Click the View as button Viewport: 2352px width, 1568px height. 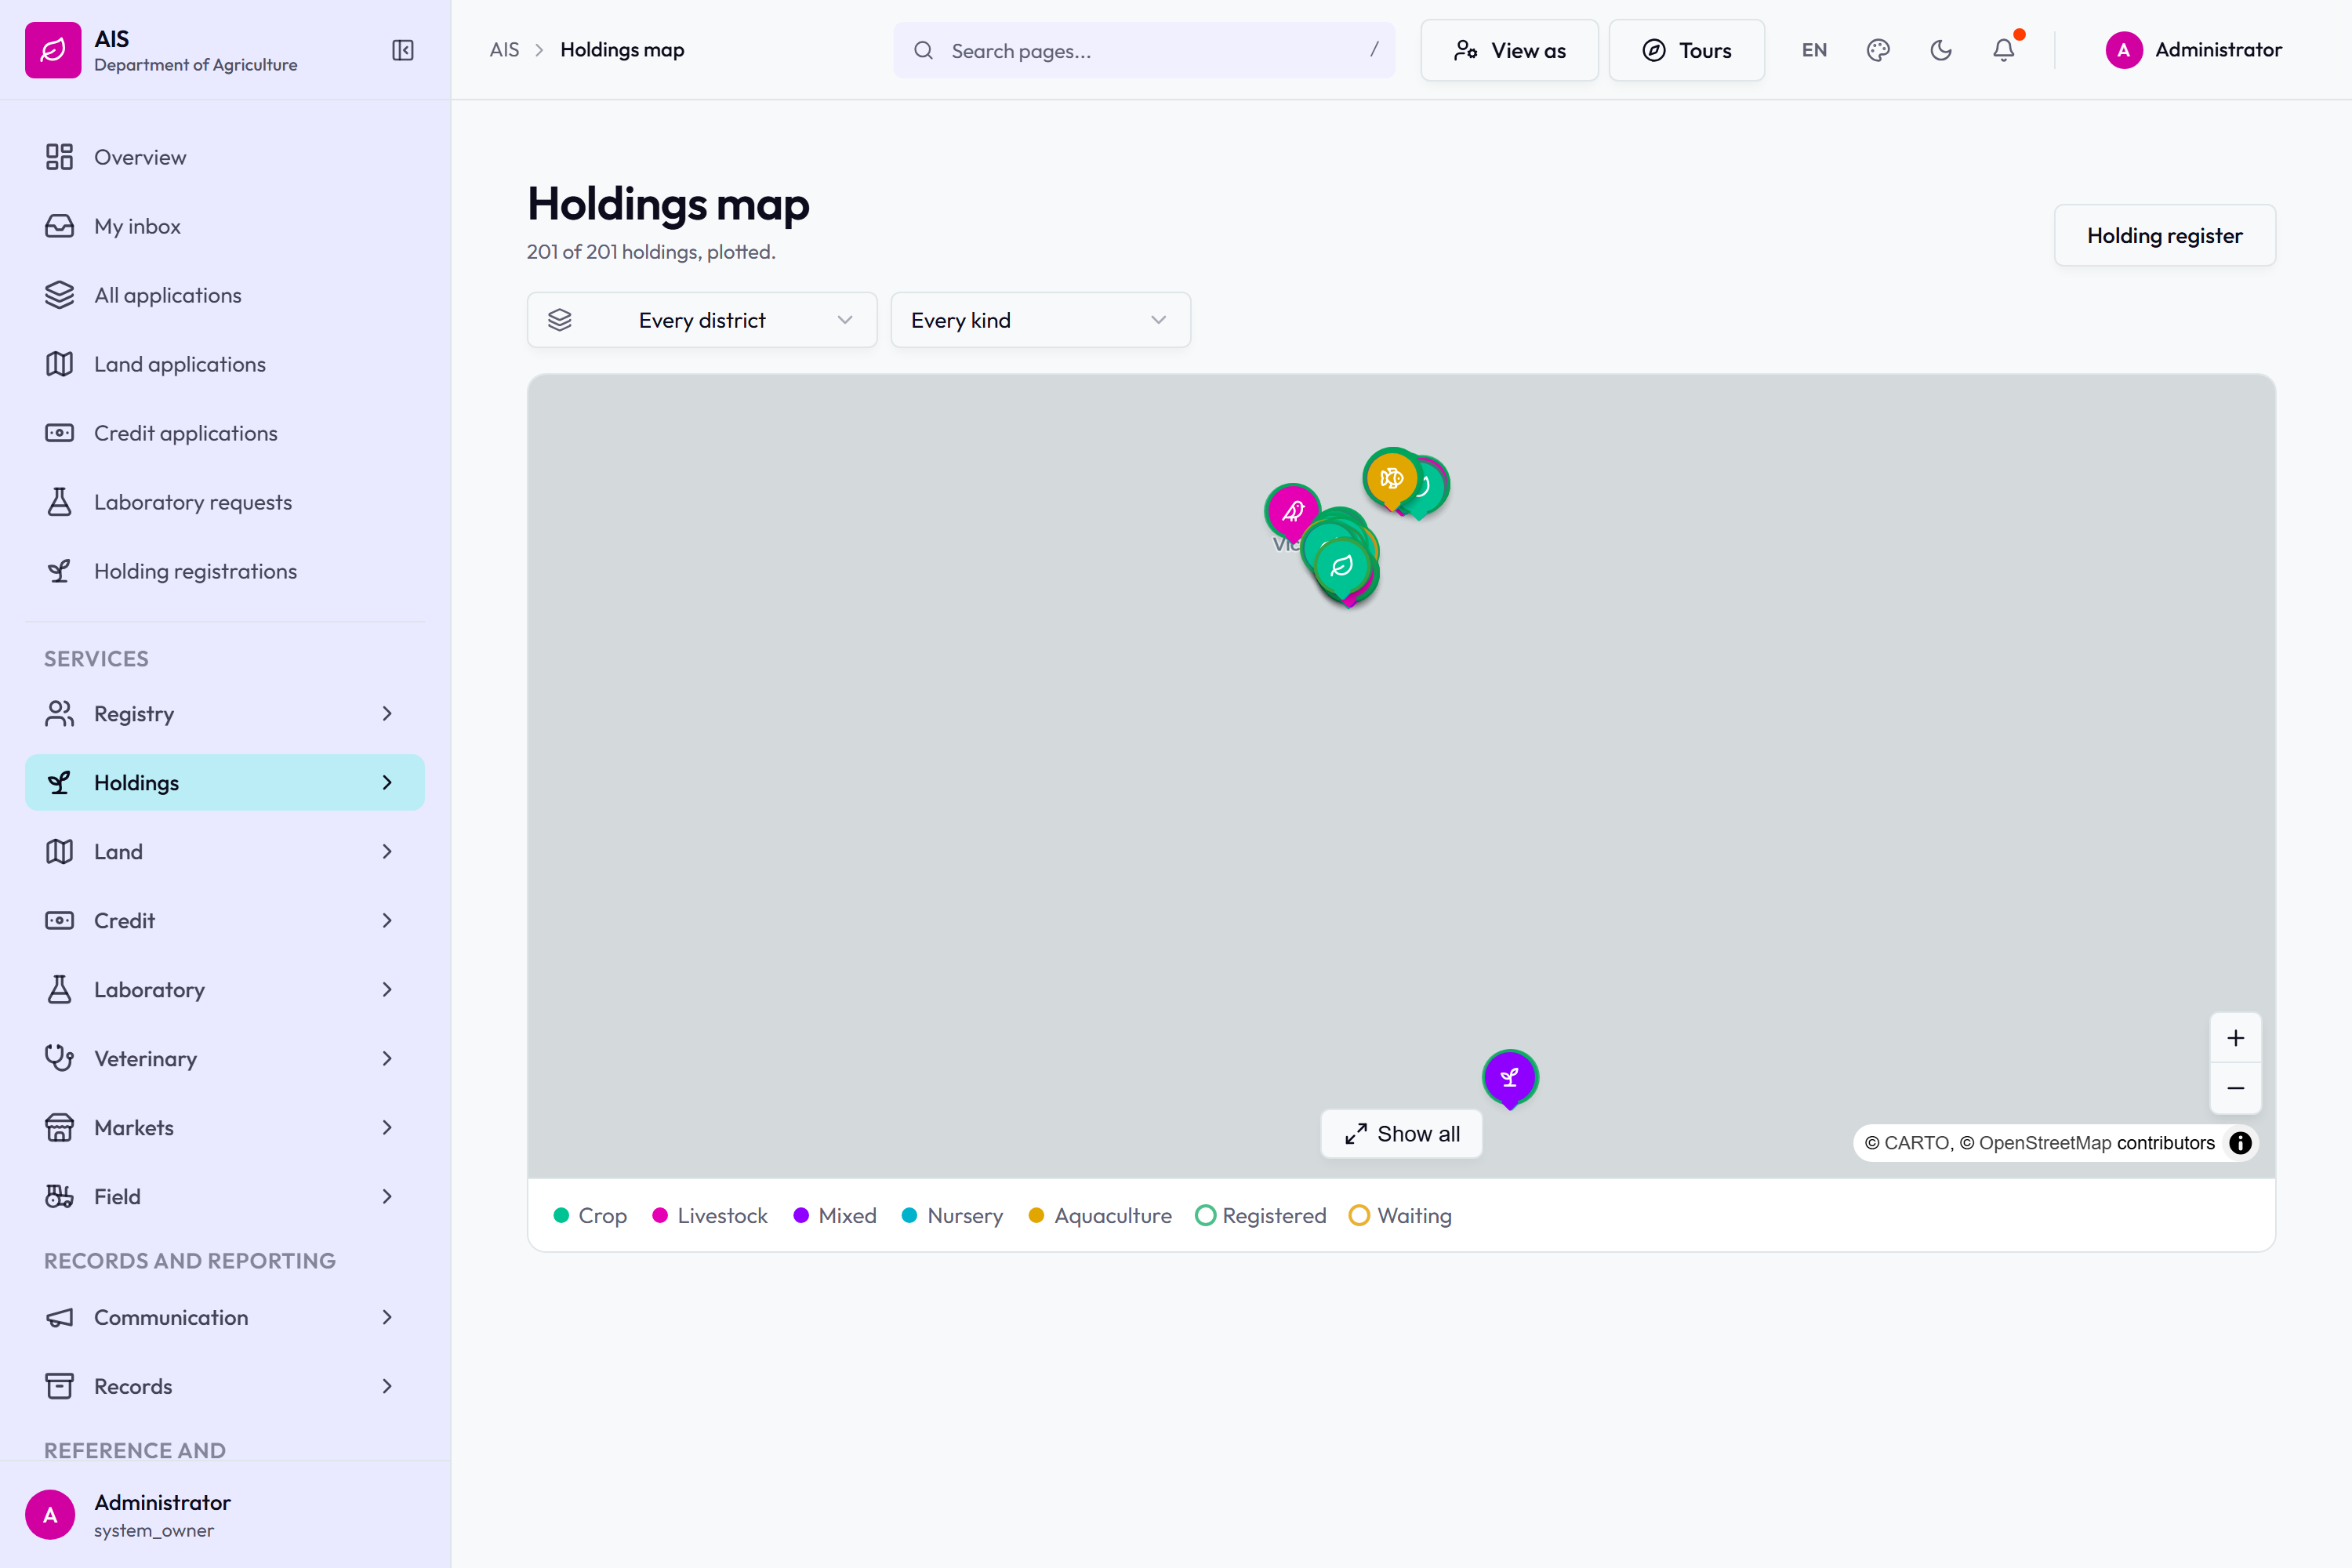click(x=1509, y=50)
